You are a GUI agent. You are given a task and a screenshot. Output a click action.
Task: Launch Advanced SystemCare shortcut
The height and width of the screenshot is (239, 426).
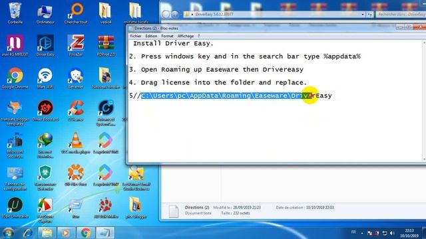pyautogui.click(x=106, y=113)
